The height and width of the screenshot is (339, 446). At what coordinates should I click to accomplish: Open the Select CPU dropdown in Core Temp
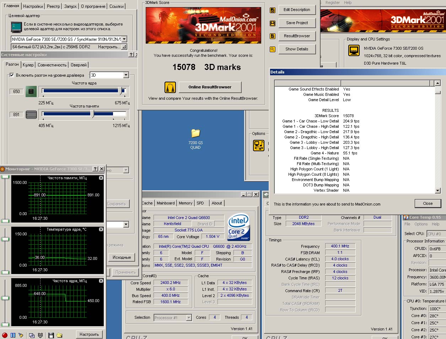coord(436,234)
